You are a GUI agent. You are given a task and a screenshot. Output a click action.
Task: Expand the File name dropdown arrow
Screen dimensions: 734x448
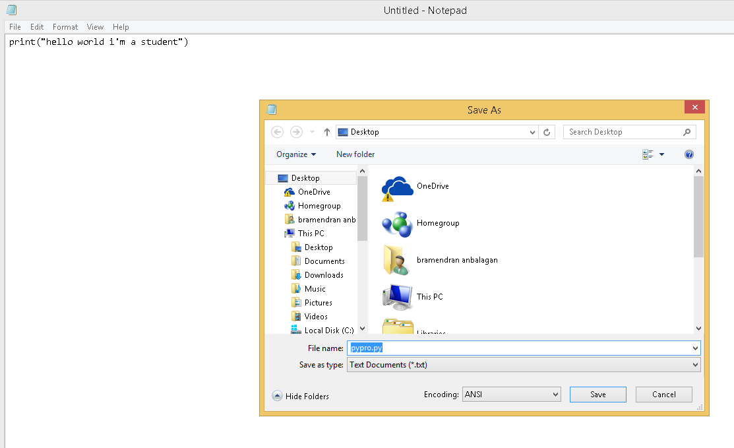click(x=695, y=348)
